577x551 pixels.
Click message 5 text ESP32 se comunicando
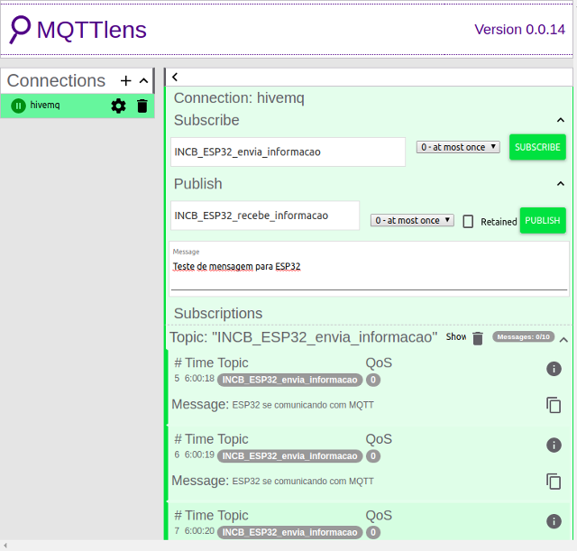[303, 405]
